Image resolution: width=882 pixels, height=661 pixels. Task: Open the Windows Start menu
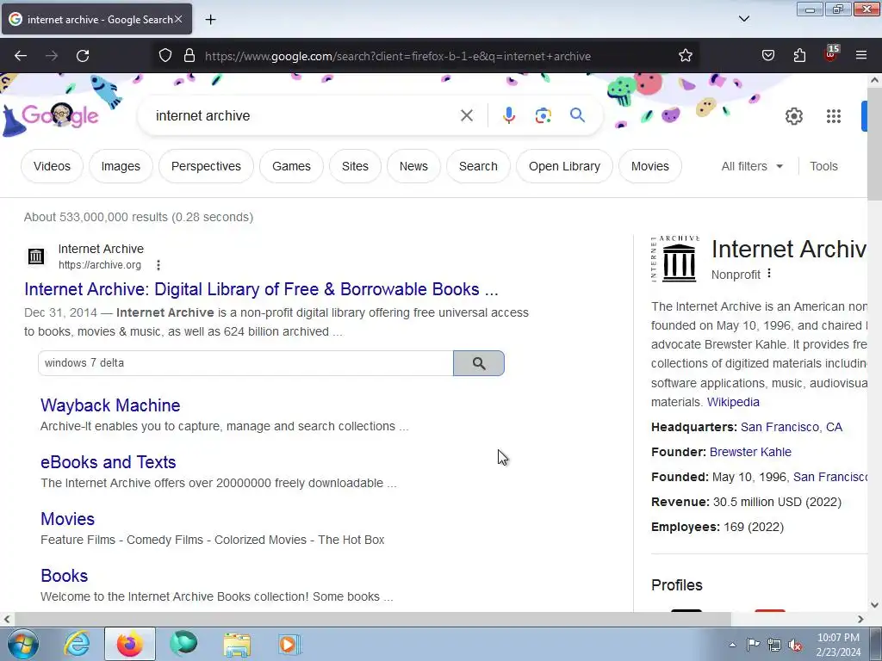22,644
